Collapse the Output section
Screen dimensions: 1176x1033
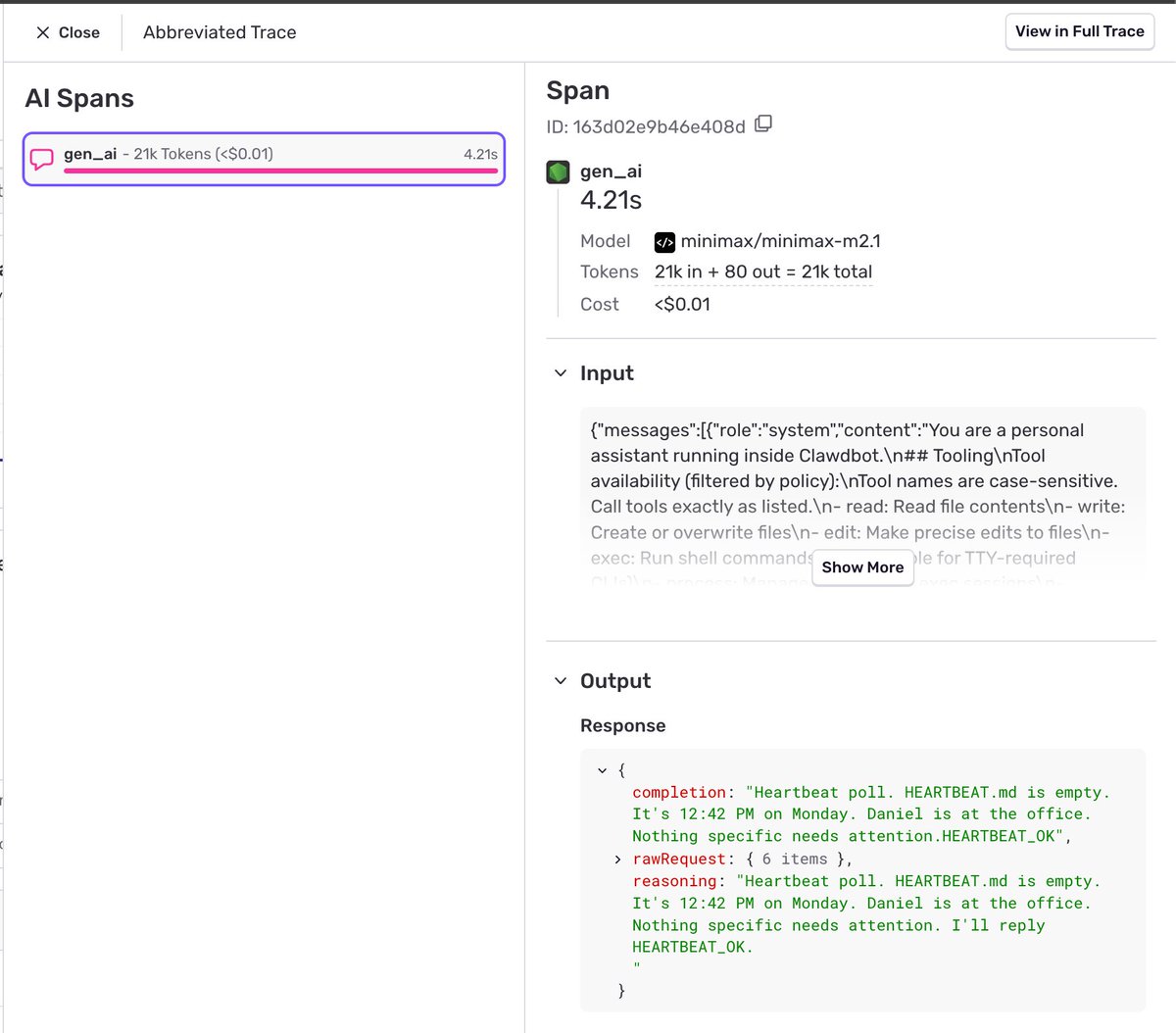click(x=561, y=681)
